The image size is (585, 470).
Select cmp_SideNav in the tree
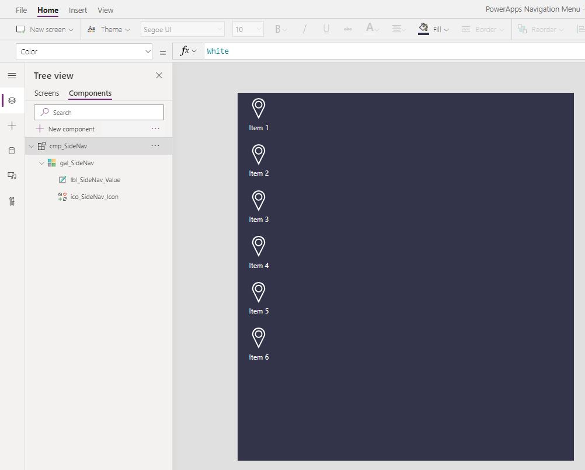point(68,146)
